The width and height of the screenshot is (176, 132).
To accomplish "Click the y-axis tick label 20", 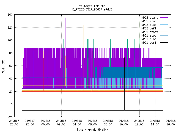I will pyautogui.click(x=11, y=92).
